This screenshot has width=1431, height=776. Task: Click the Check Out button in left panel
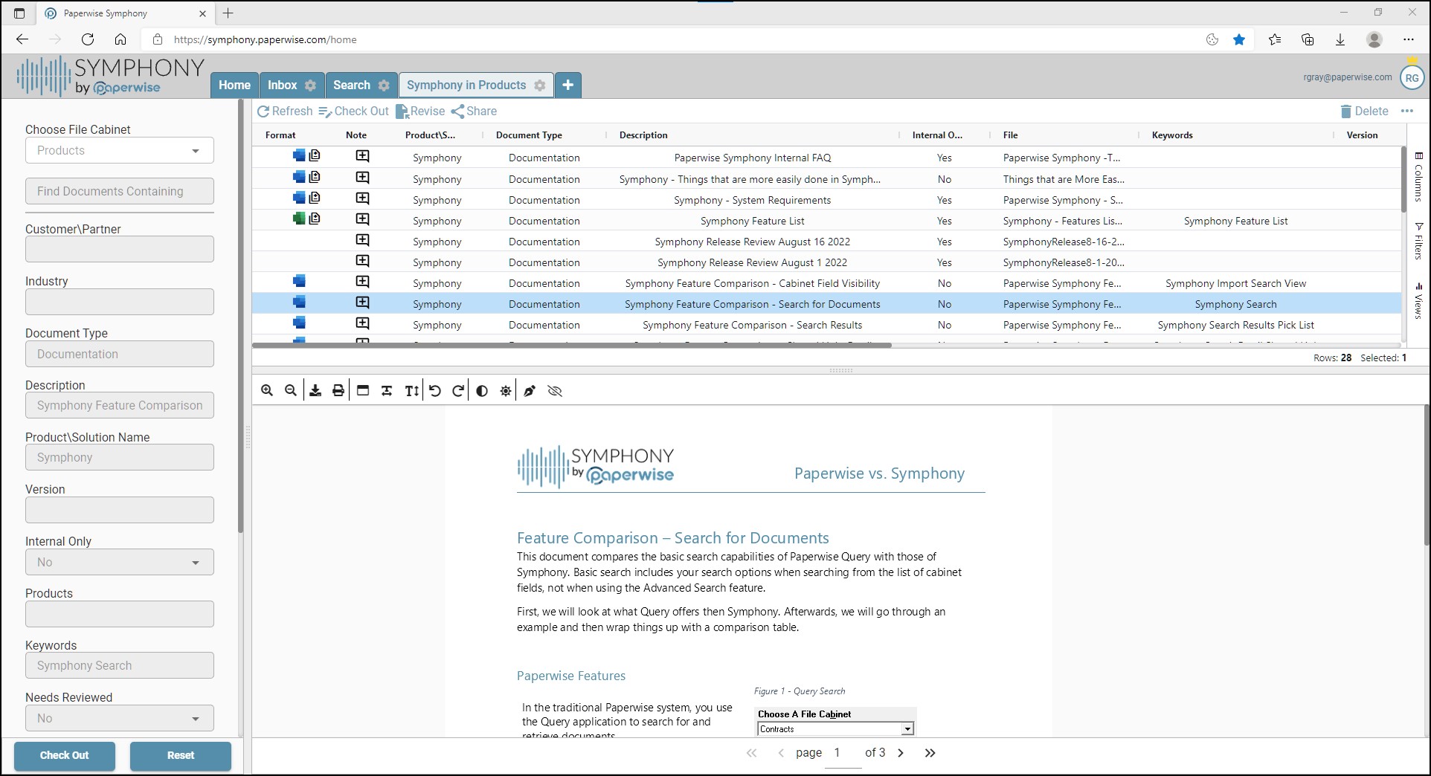point(64,755)
